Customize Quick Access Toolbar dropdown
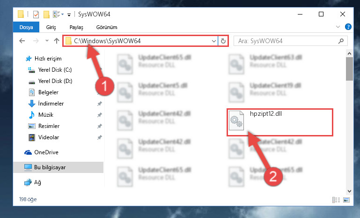360x218 pixels. 69,15
